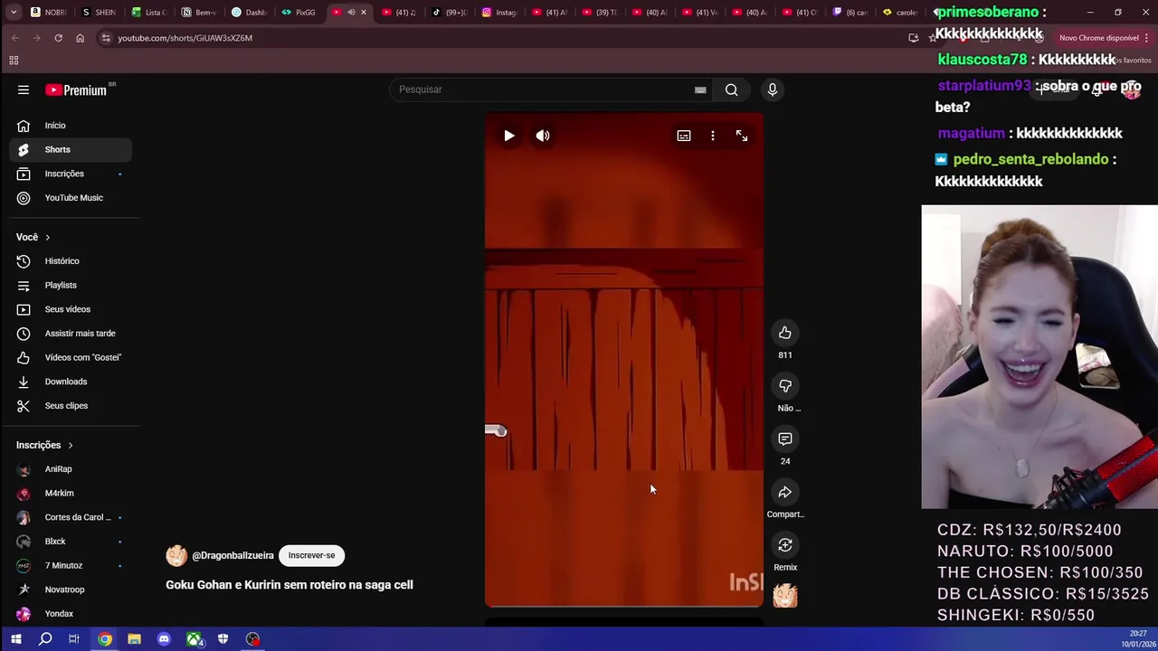The width and height of the screenshot is (1158, 651).
Task: Click the browser URL address bar
Action: [507, 38]
